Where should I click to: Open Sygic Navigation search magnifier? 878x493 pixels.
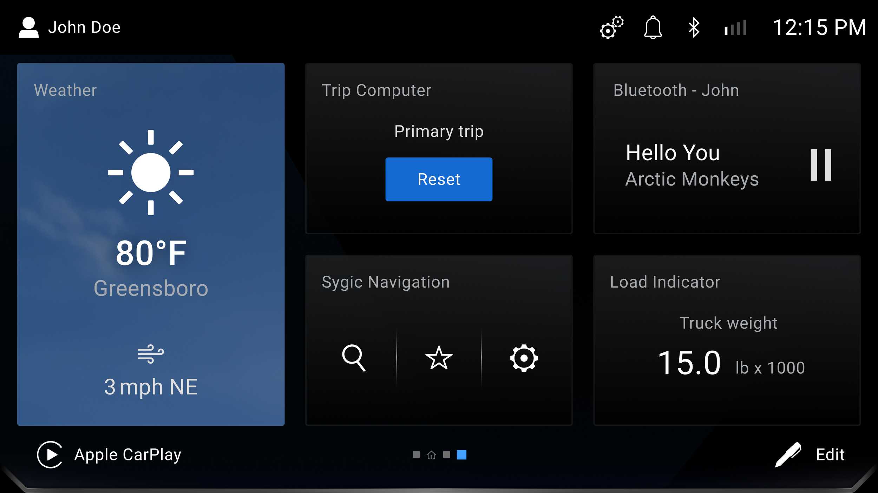pyautogui.click(x=354, y=358)
